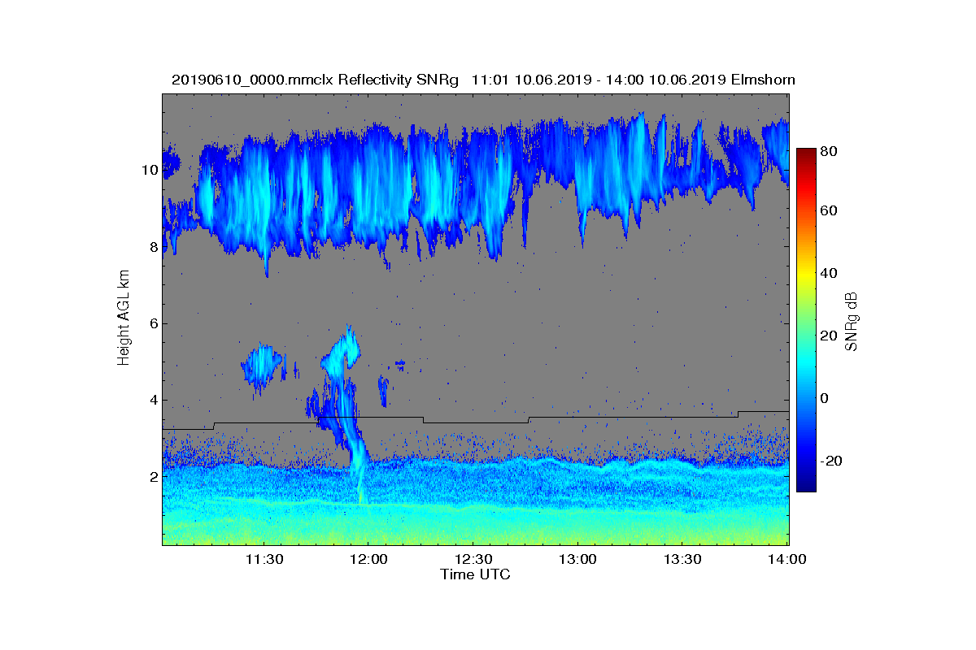Click the colorbar value 0
Viewport: 976px width, 650px height.
pyautogui.click(x=826, y=398)
